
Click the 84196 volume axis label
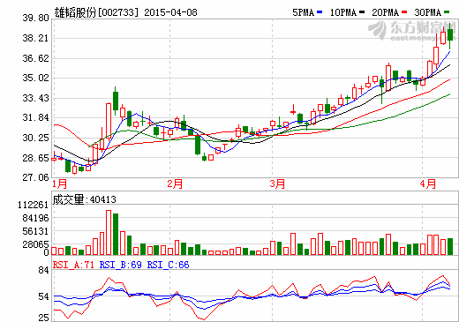pyautogui.click(x=35, y=218)
